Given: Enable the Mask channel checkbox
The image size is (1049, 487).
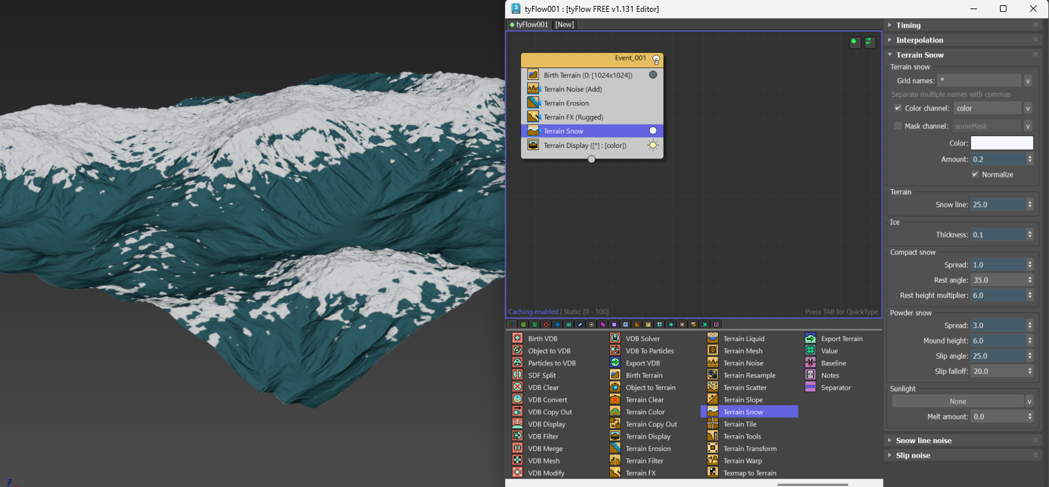Looking at the screenshot, I should tap(898, 126).
